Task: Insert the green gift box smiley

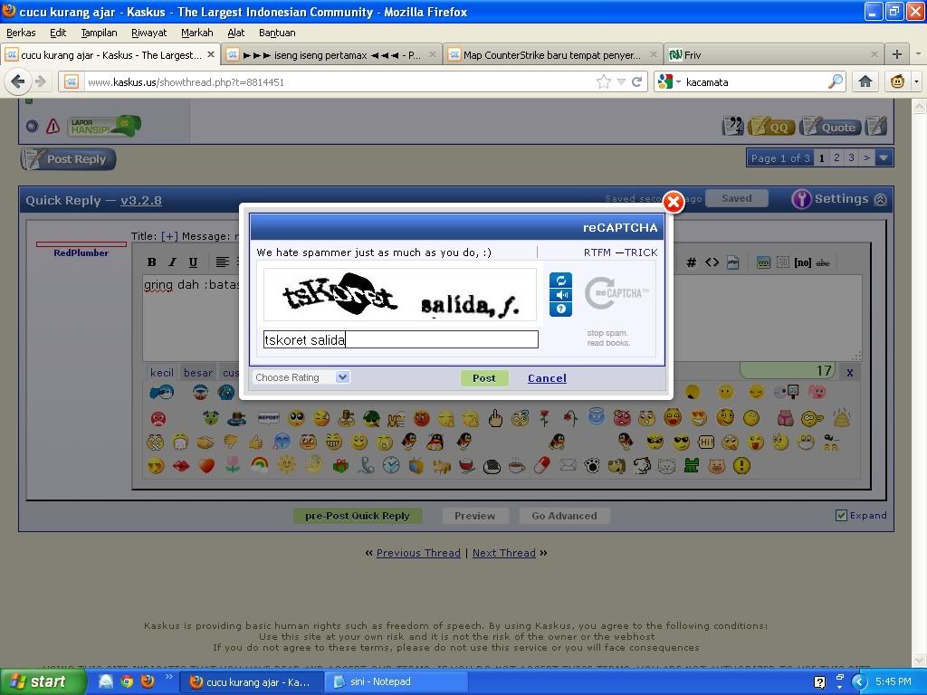Action: pos(340,466)
